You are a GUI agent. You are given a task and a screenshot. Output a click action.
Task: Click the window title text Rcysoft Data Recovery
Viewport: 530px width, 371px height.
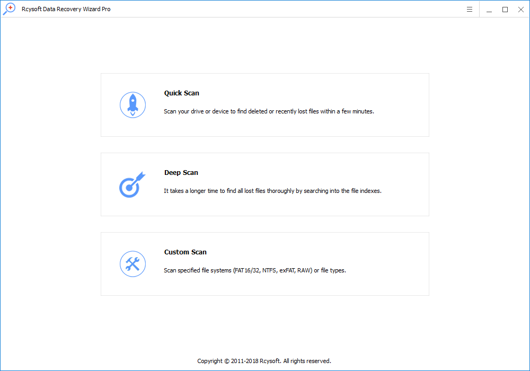point(66,10)
